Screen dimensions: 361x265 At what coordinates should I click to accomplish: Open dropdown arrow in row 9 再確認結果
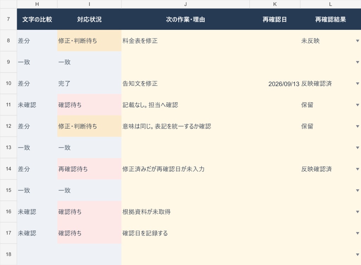tap(357, 62)
